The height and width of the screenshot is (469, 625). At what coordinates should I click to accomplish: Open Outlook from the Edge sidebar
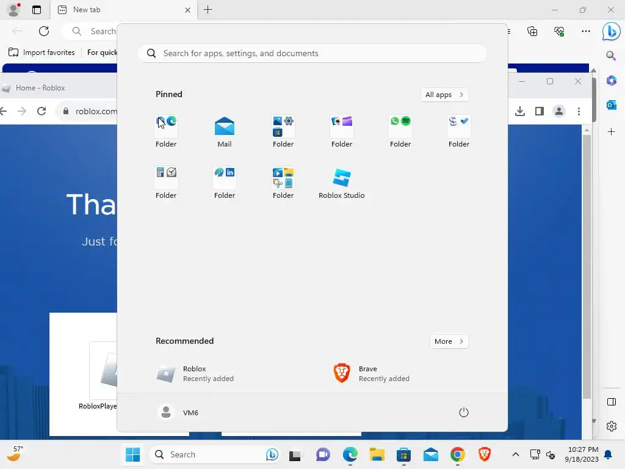611,105
